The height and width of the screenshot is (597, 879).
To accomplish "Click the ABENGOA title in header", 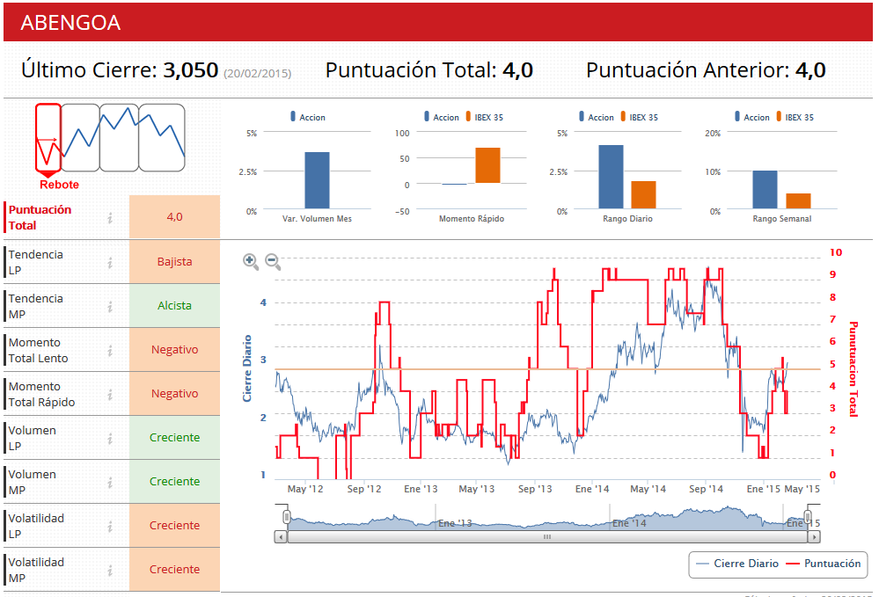I will 70,23.
